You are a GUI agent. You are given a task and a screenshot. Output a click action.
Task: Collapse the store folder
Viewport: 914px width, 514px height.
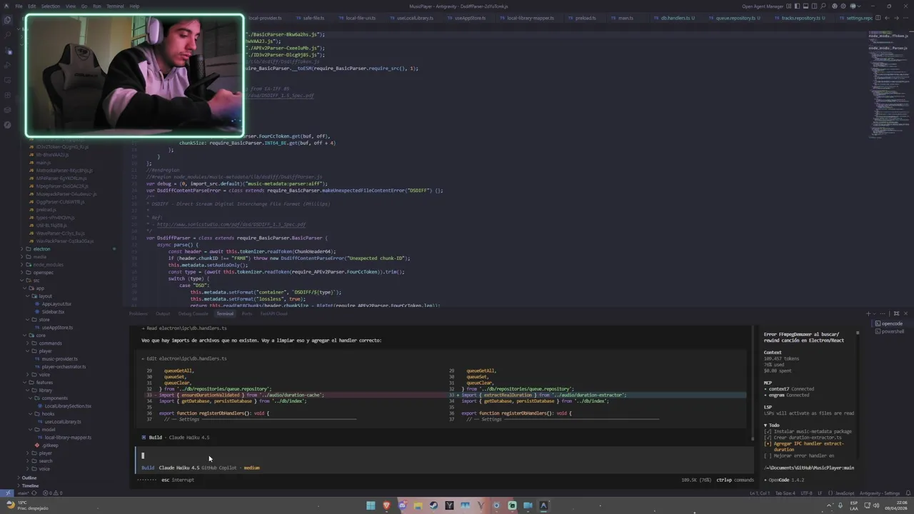44,319
